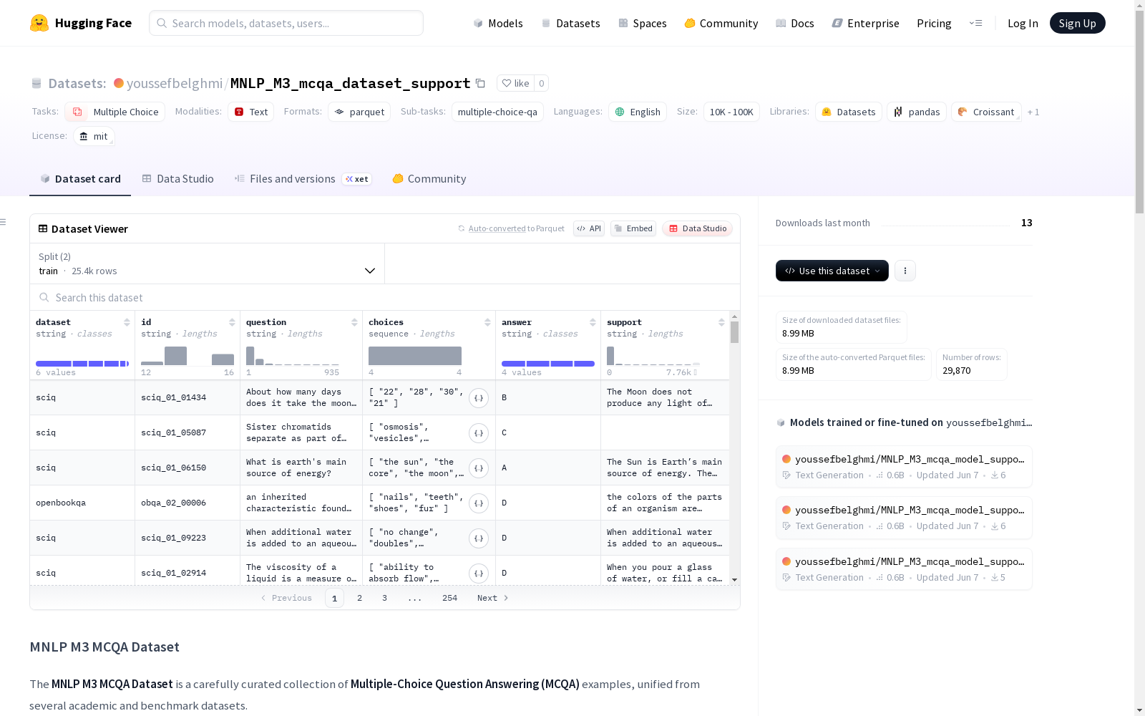Image resolution: width=1145 pixels, height=716 pixels.
Task: Open the Datasets menu item in navbar
Action: pos(570,23)
